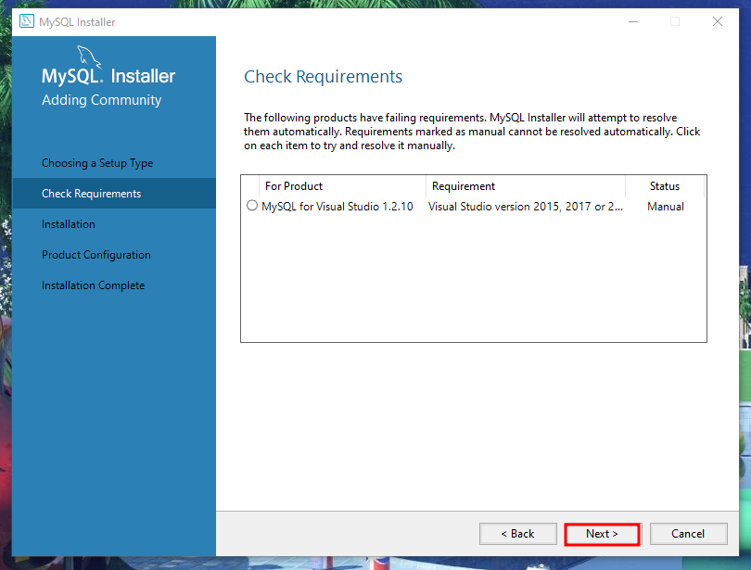This screenshot has width=751, height=570.
Task: Go back with the < Back button
Action: click(x=517, y=534)
